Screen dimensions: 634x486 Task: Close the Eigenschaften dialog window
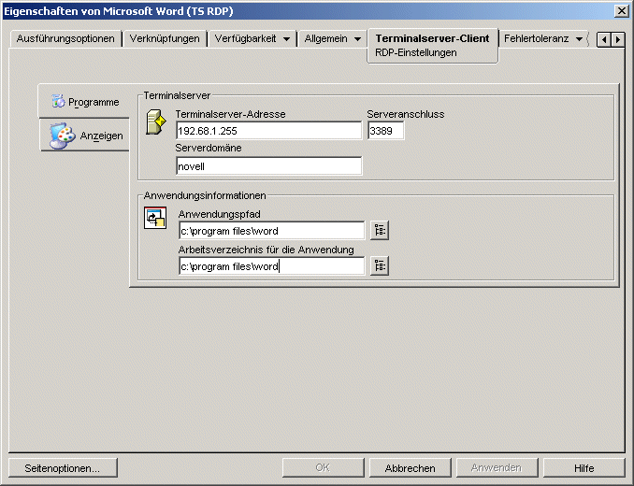[x=622, y=11]
